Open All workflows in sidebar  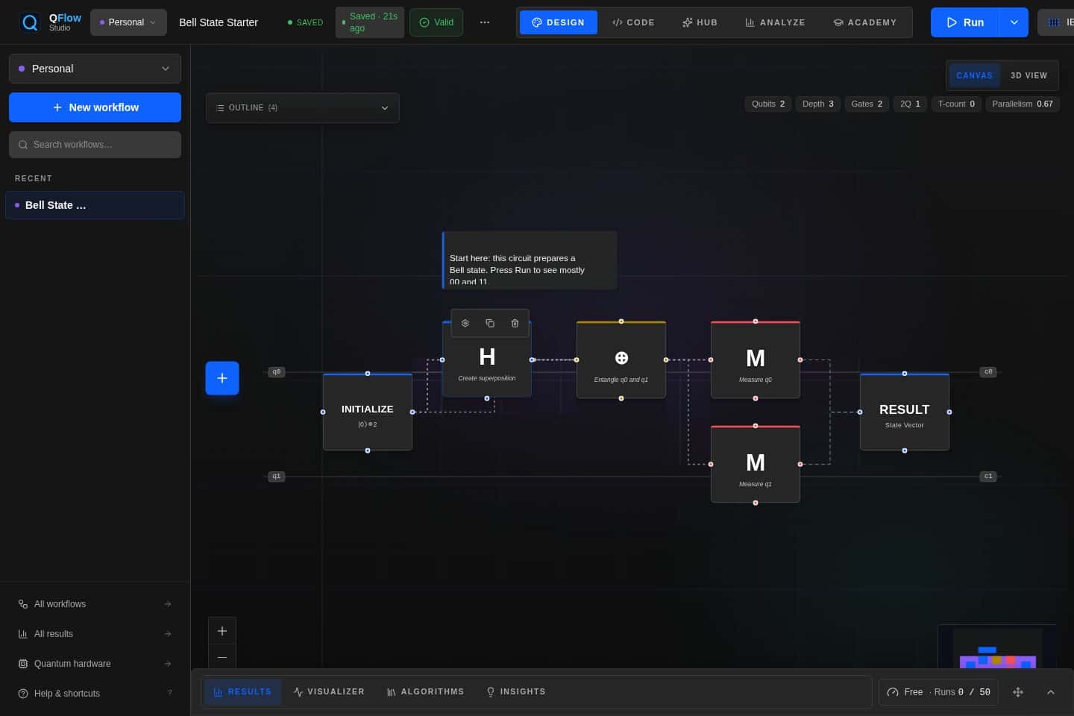(95, 604)
